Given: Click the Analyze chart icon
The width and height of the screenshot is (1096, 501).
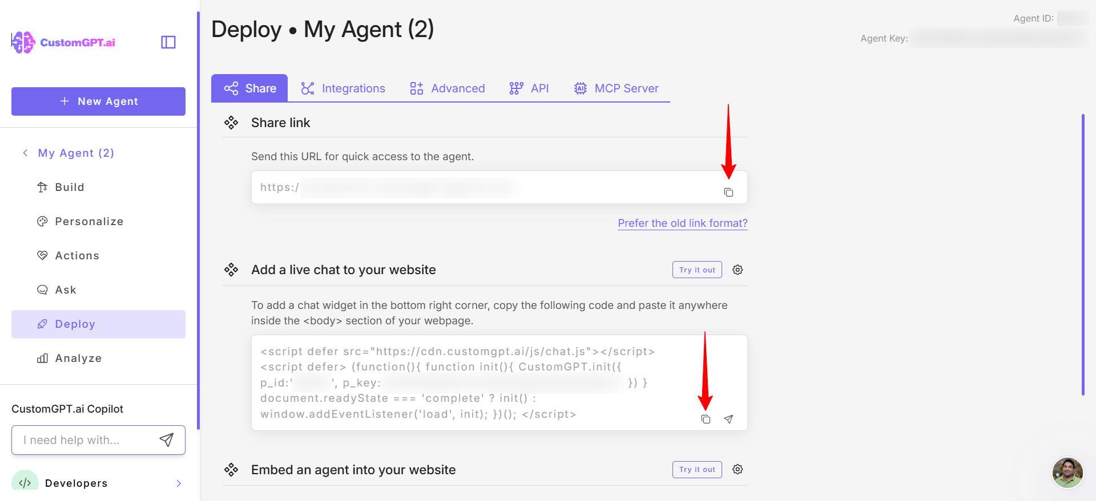Looking at the screenshot, I should (42, 358).
